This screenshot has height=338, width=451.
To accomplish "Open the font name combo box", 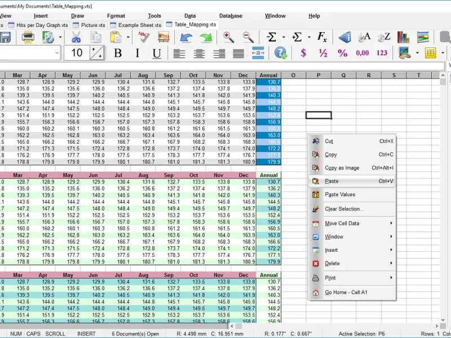I will click(x=30, y=53).
